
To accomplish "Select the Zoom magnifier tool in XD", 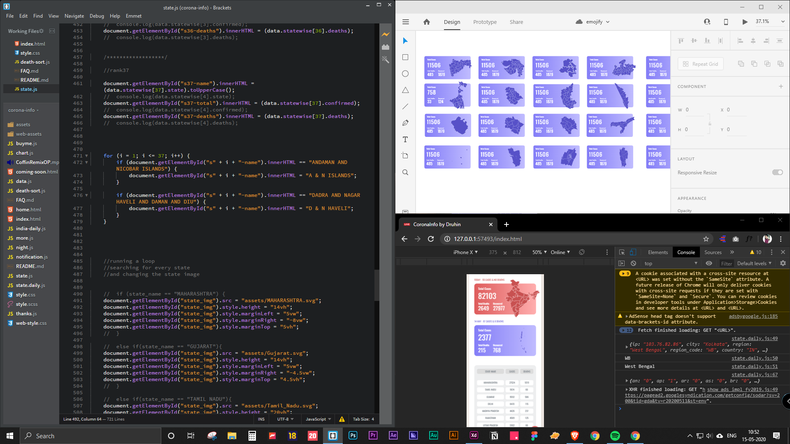I will [405, 172].
